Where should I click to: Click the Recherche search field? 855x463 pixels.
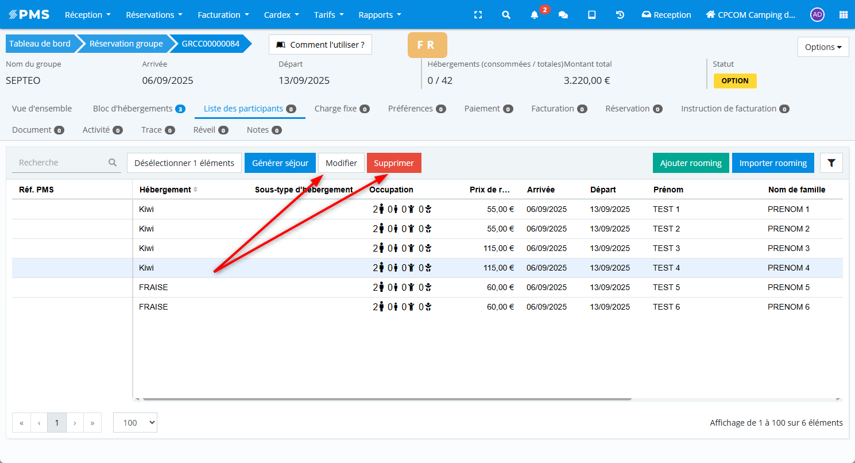pos(62,163)
